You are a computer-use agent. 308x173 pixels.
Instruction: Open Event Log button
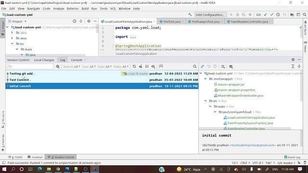[292, 157]
